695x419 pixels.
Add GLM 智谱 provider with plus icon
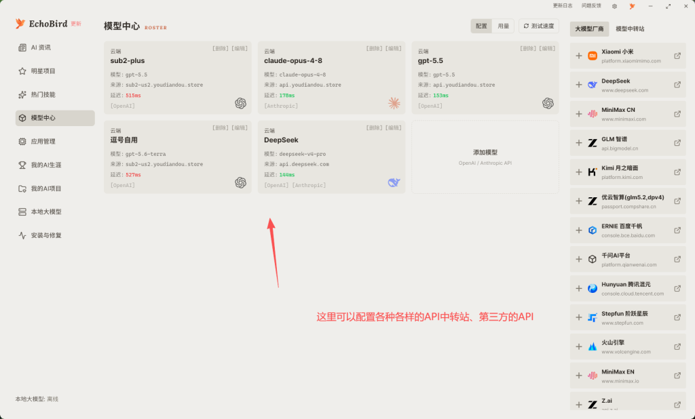pyautogui.click(x=579, y=142)
